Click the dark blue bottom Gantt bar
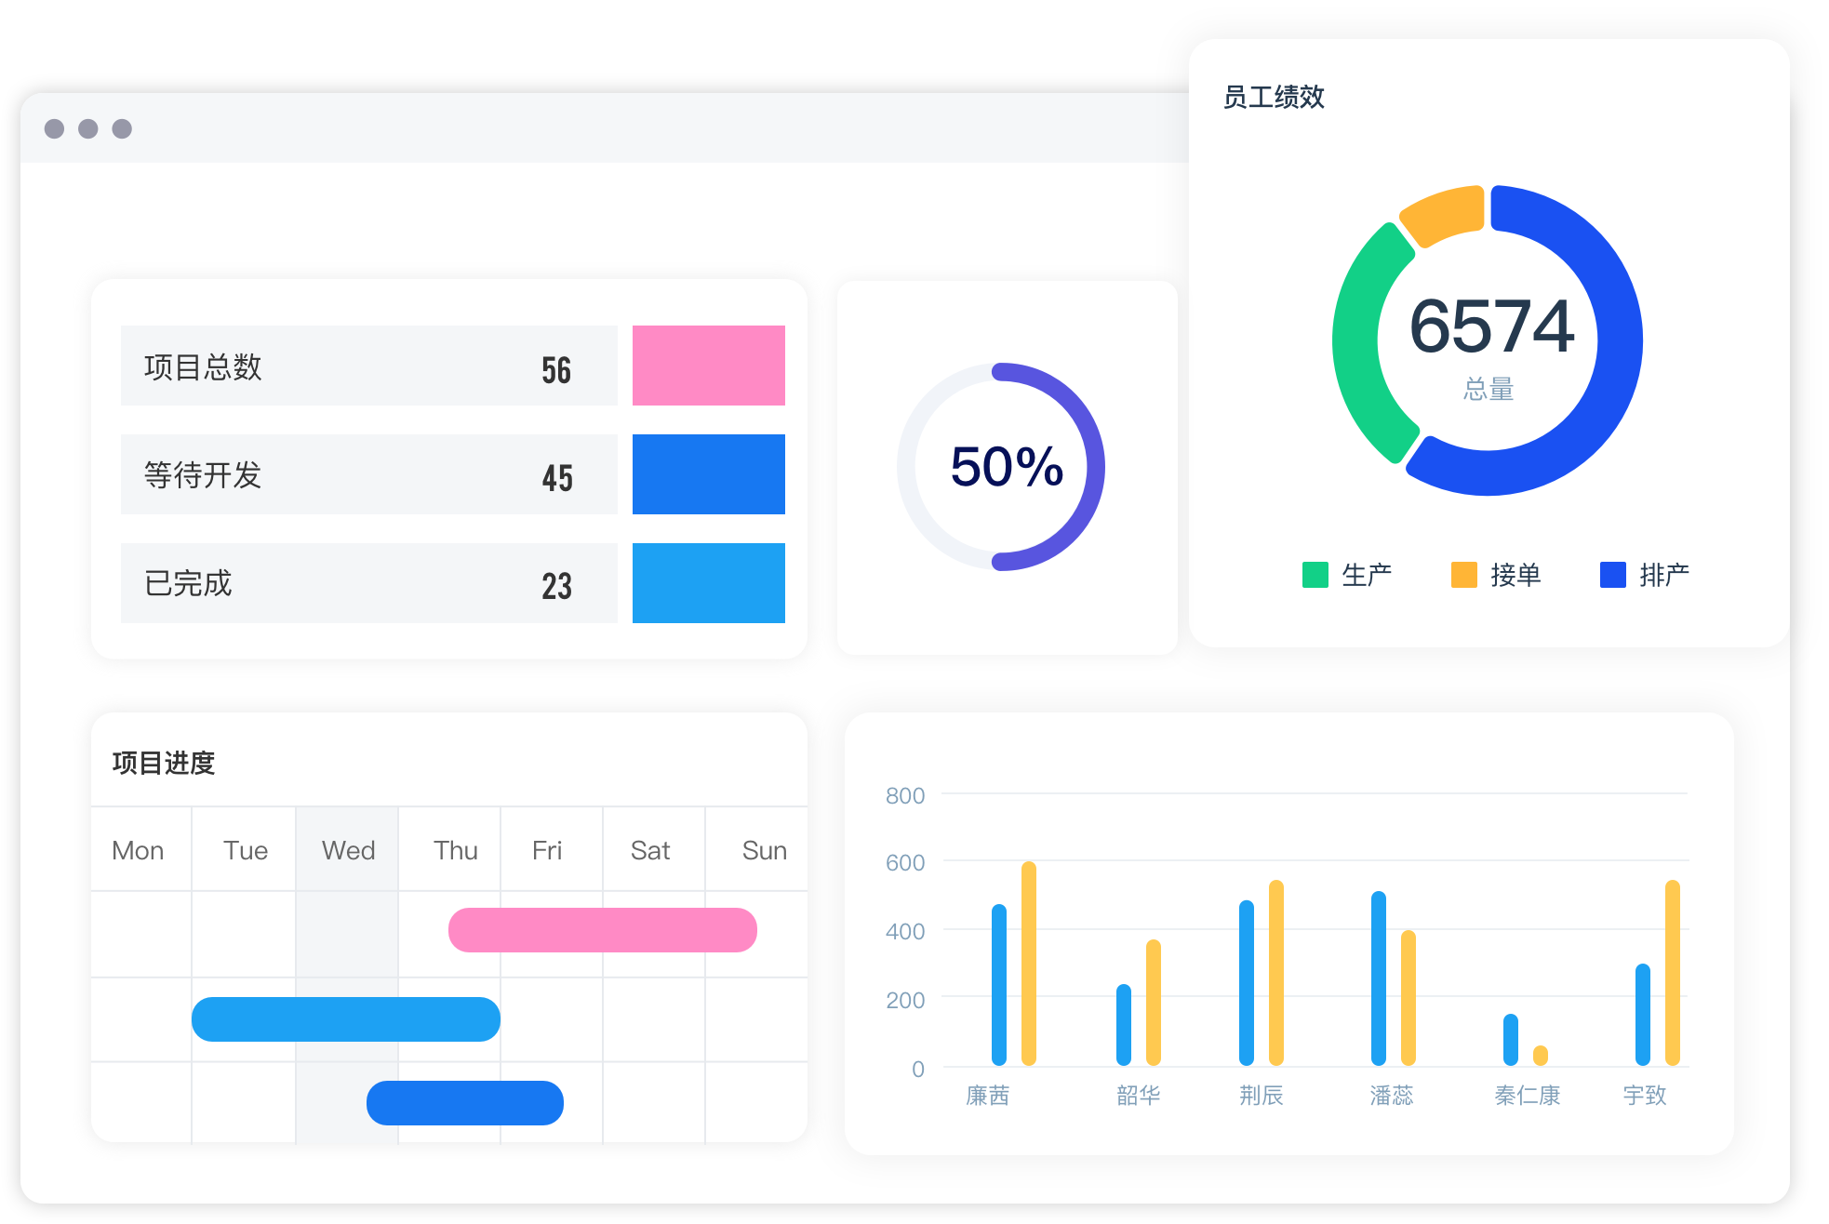The height and width of the screenshot is (1224, 1829). [464, 1103]
